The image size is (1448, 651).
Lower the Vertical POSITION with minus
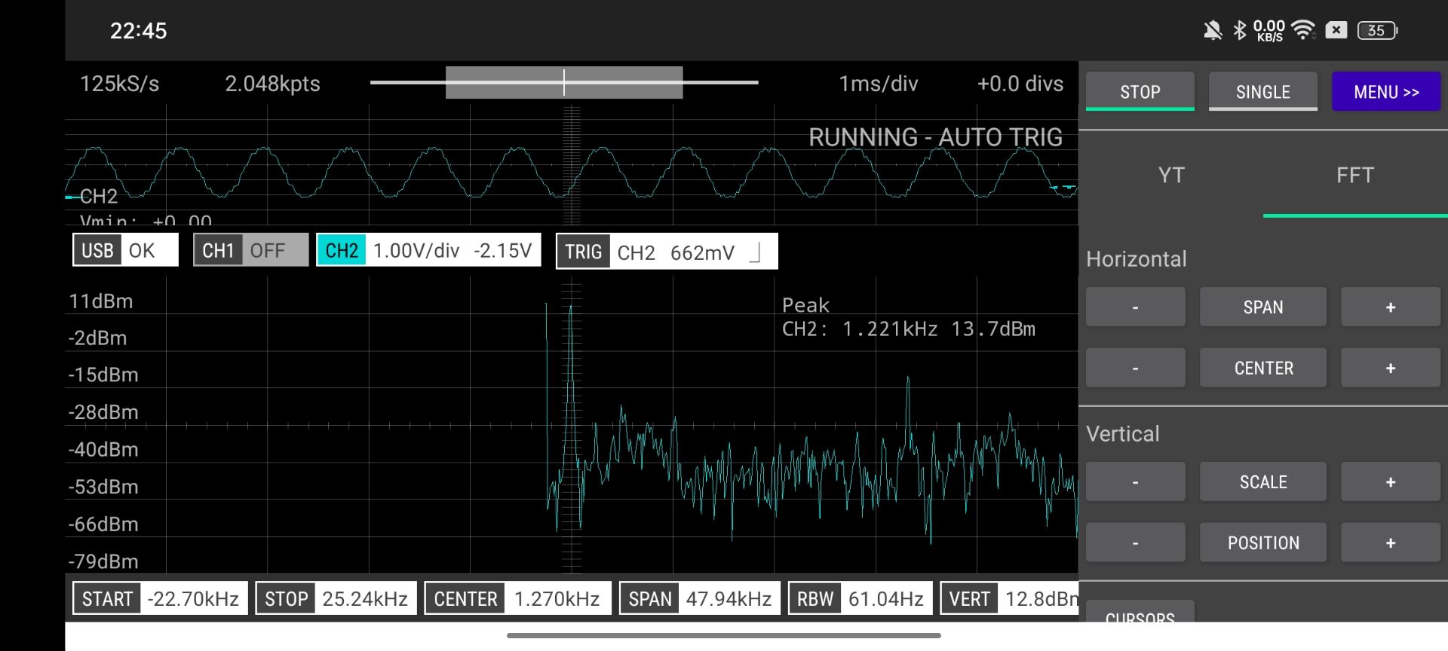coord(1135,542)
